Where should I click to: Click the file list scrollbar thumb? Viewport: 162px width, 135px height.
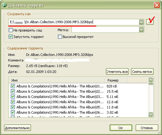(151, 84)
